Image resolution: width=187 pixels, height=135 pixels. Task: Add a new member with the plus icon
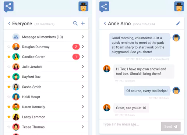[83, 23]
